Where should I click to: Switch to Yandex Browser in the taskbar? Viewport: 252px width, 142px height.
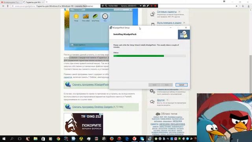click(x=135, y=138)
